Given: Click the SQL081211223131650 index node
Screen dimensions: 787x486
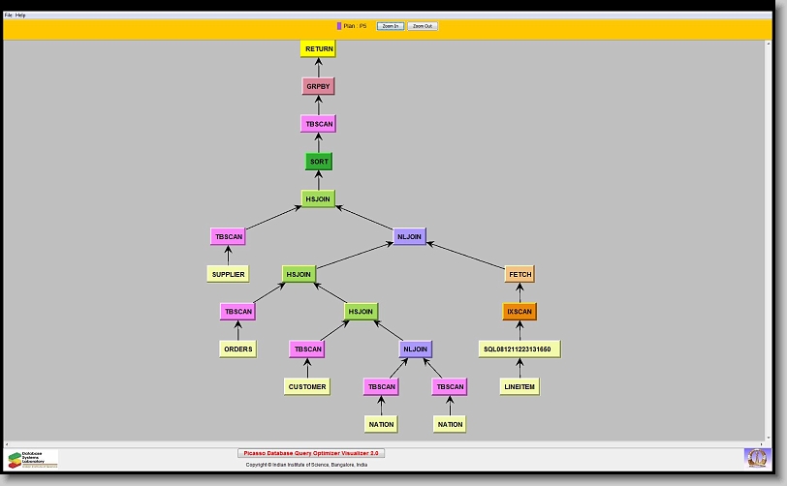Looking at the screenshot, I should (519, 349).
